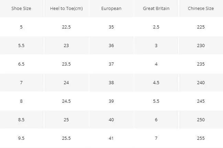This screenshot has width=223, height=148.
Task: Click Chinese size 245 cell
Action: tap(201, 101)
